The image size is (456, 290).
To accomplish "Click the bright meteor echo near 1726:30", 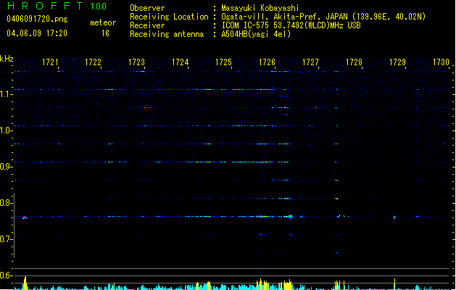I will pyautogui.click(x=289, y=216).
